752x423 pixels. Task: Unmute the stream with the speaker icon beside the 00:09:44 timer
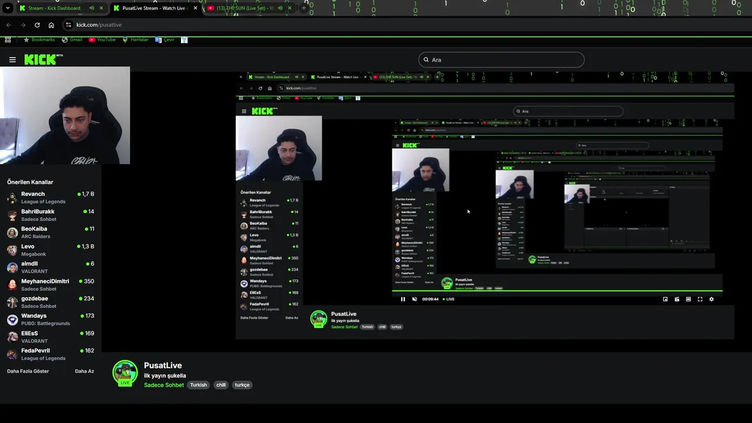(x=414, y=299)
